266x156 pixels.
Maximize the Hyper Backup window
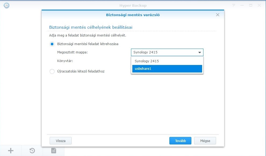click(x=250, y=5)
